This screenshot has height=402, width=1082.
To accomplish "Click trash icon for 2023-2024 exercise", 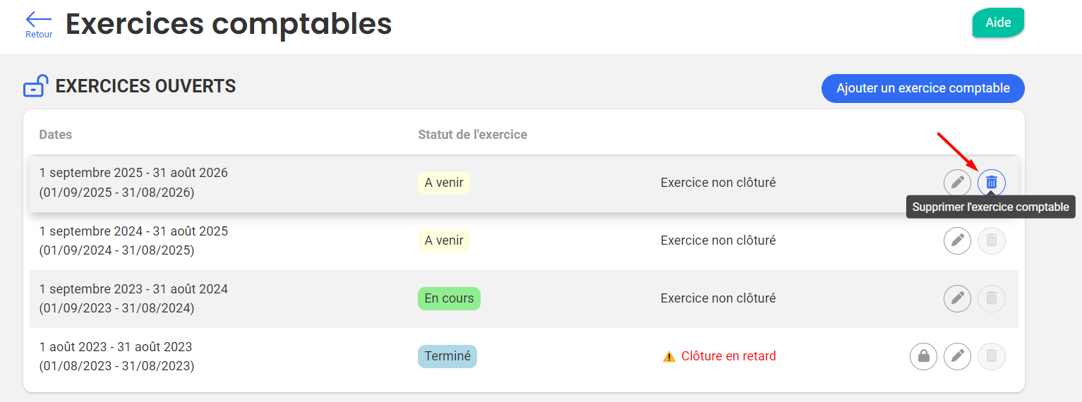I will click(991, 298).
